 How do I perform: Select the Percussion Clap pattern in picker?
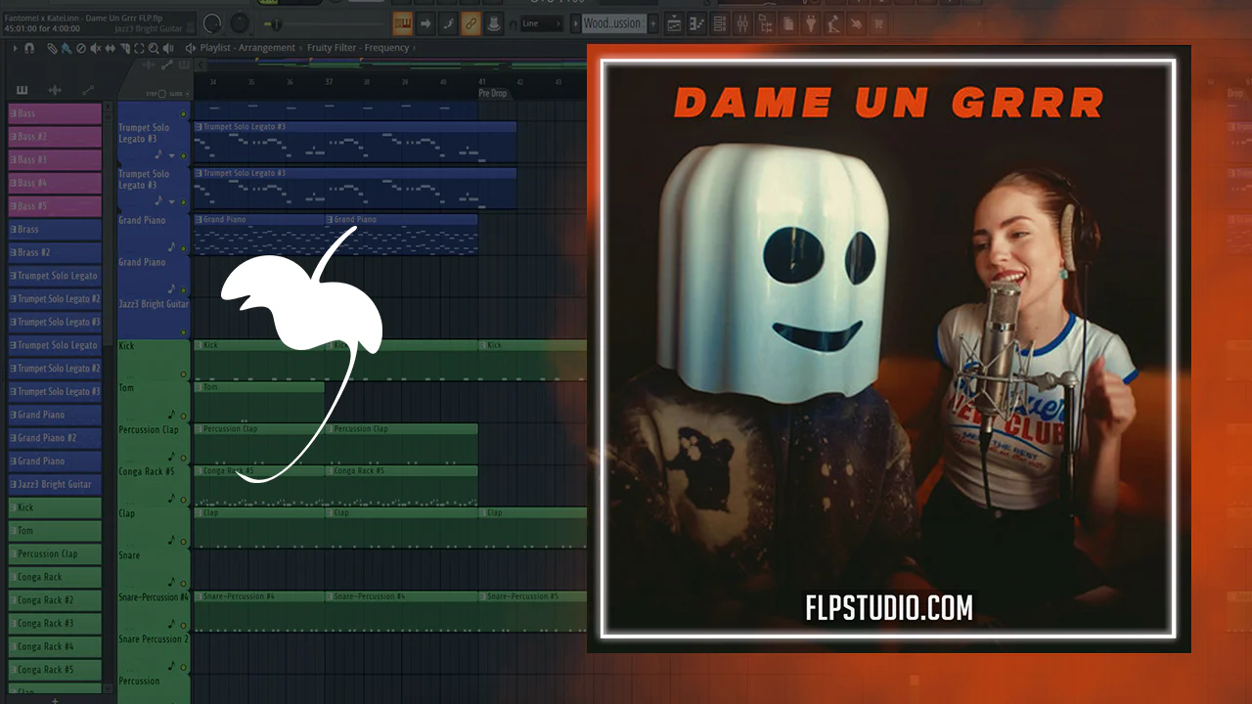point(55,554)
